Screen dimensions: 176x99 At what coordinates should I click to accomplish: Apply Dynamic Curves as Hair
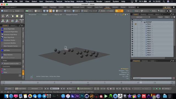pos(11,64)
